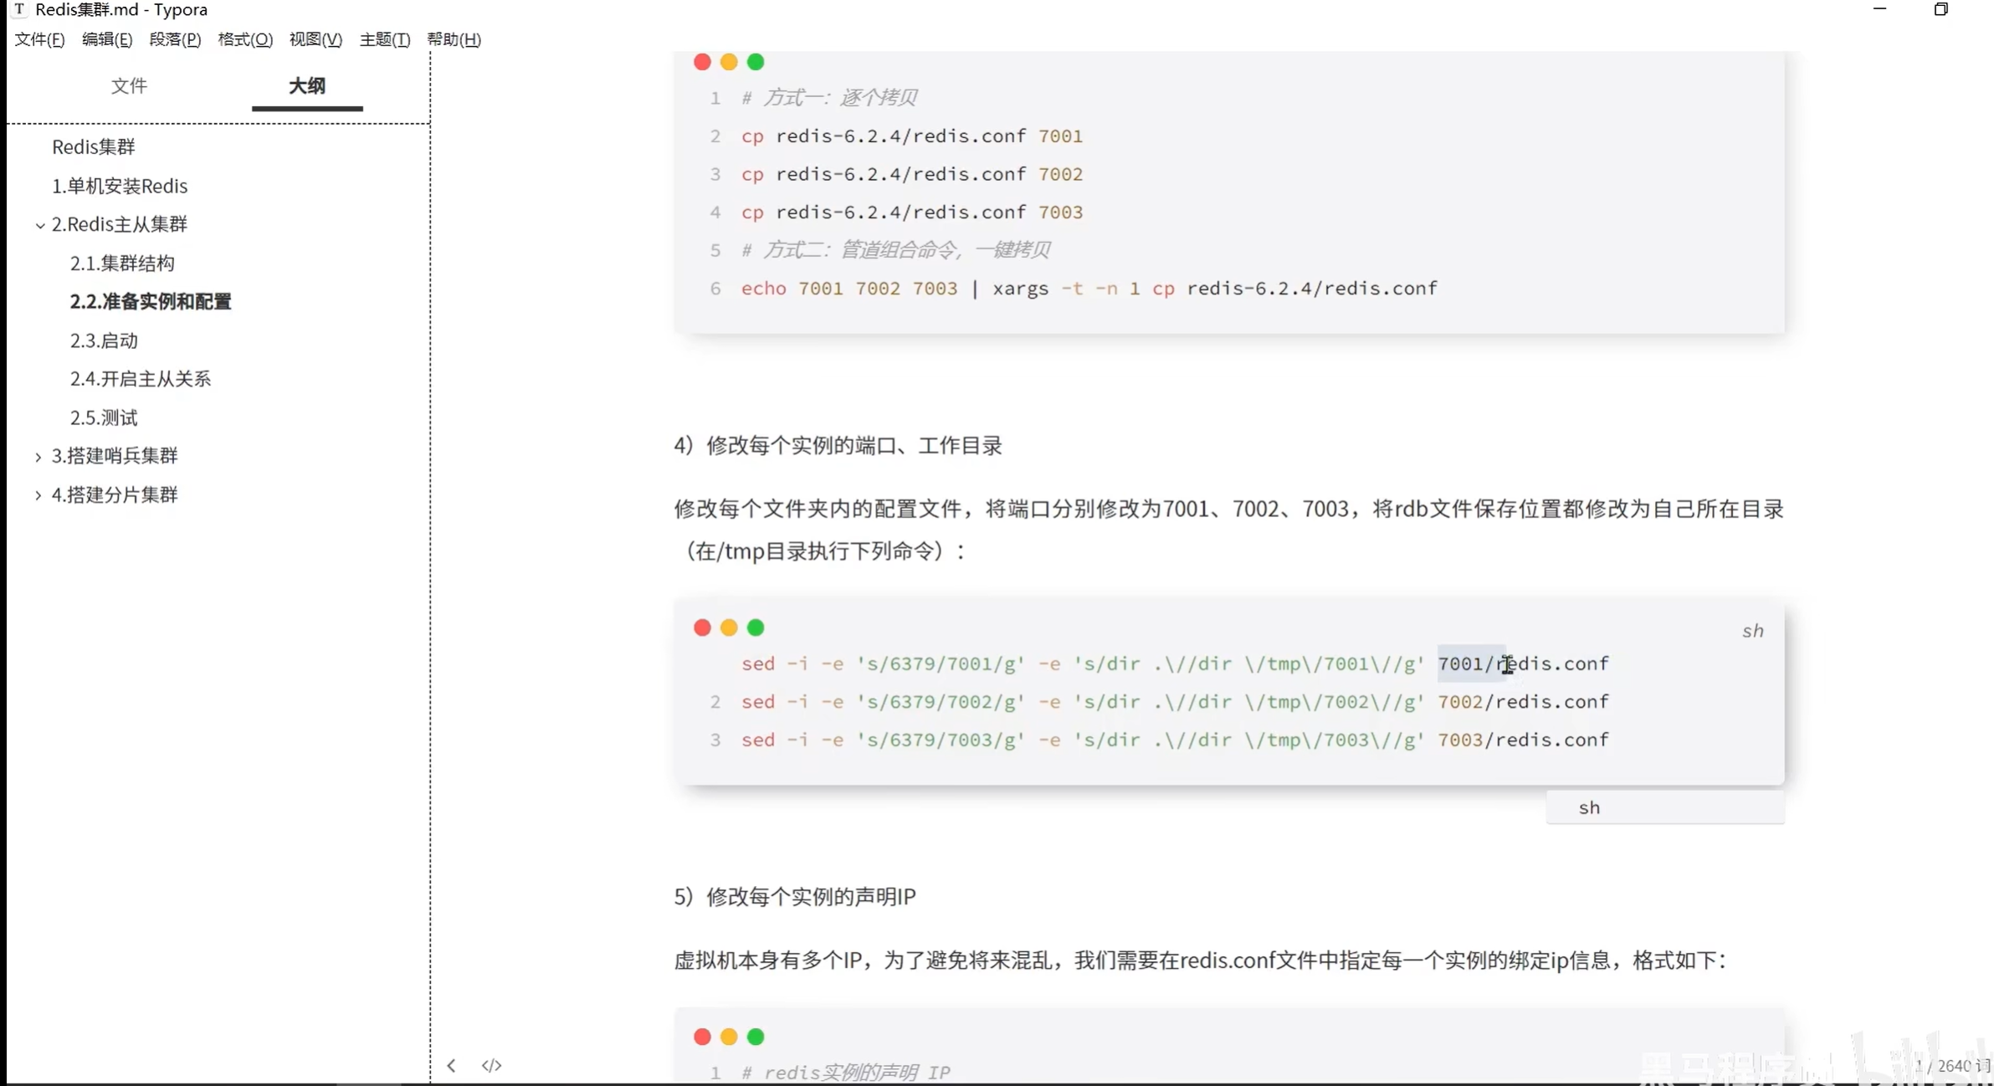Click red dot on sed code block
The image size is (1994, 1086).
(x=702, y=628)
